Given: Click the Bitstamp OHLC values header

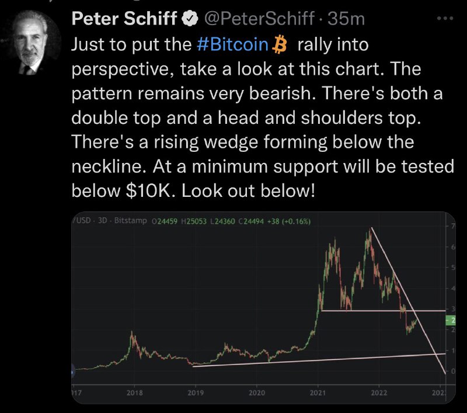Looking at the screenshot, I should tap(231, 221).
